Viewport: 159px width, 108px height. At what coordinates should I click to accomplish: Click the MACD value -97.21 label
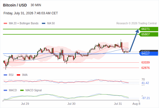coord(146,98)
